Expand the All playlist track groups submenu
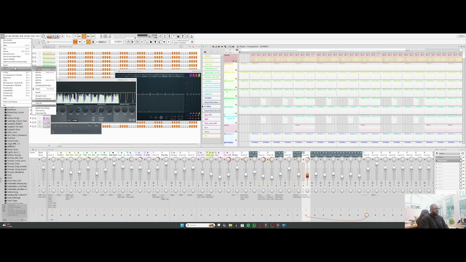Viewport: 466px width, 262px height. [44, 98]
